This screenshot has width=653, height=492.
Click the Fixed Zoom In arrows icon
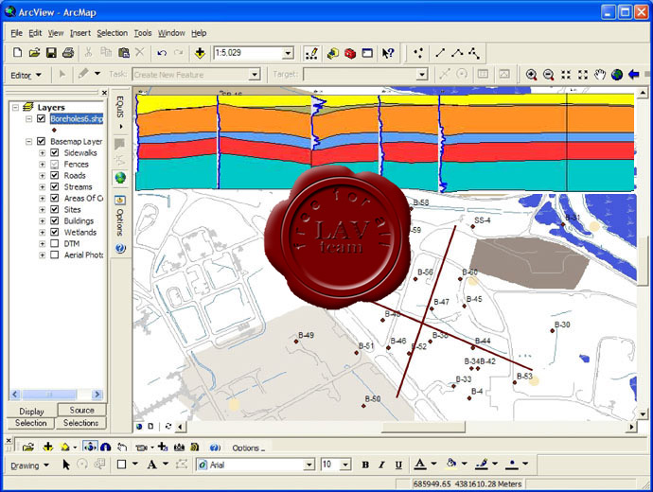click(x=566, y=75)
